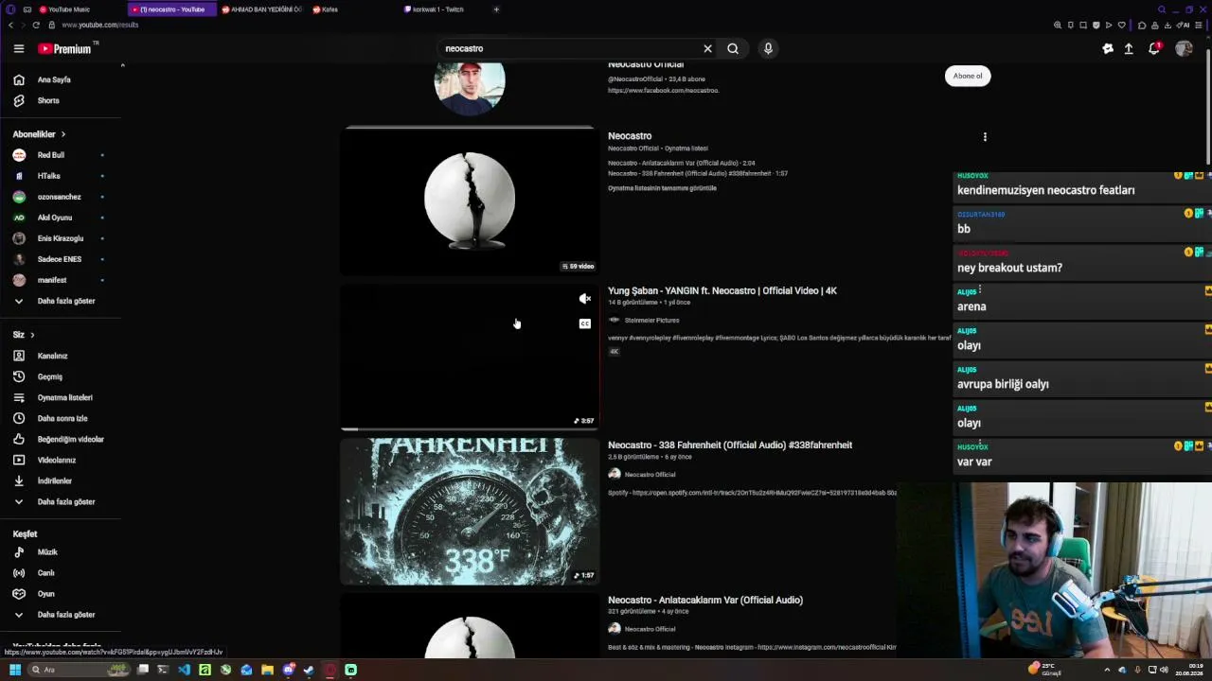1212x681 pixels.
Task: Expand the Abonelikler section
Action: (39, 134)
